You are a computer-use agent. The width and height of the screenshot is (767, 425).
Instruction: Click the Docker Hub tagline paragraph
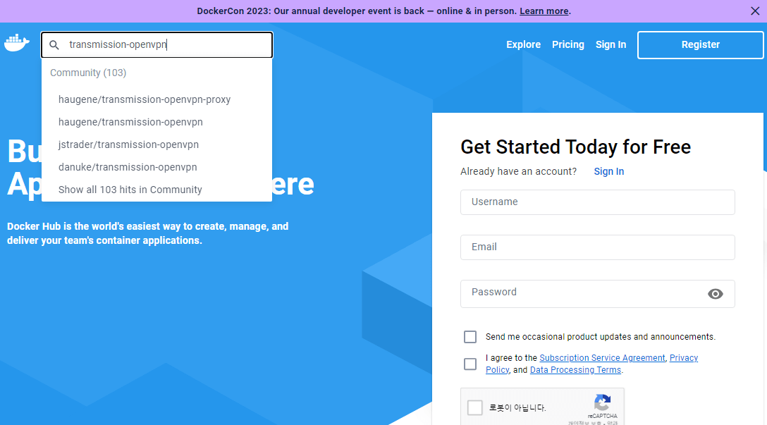(148, 233)
